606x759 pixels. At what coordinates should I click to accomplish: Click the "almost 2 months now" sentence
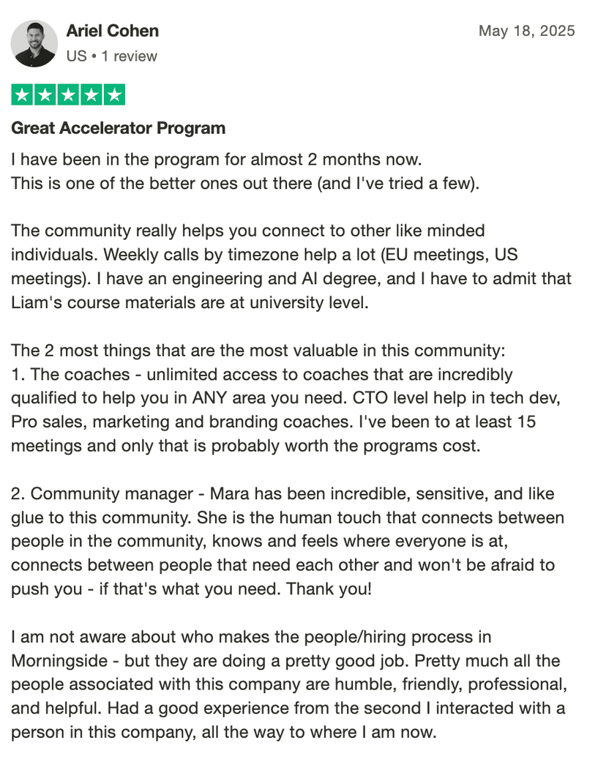217,160
